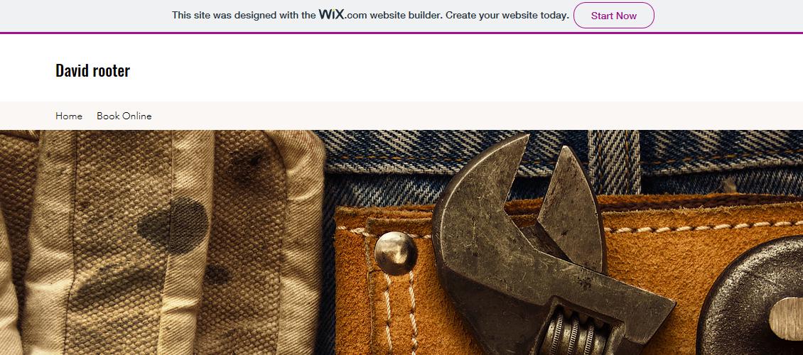Open the WiX.com logo link in banner
The image size is (803, 355).
pyautogui.click(x=343, y=15)
